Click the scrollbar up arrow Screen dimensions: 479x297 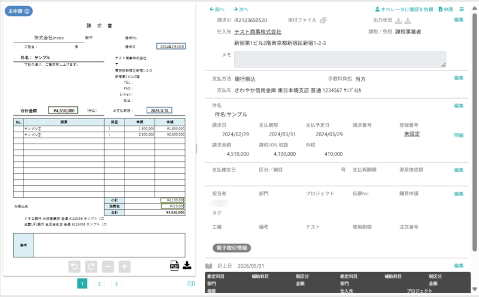click(474, 8)
